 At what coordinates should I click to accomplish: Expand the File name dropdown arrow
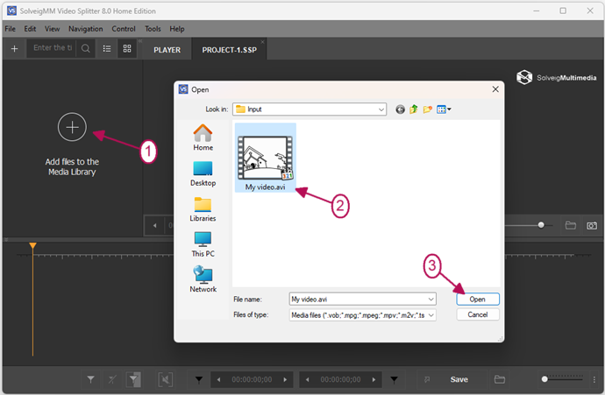click(431, 299)
